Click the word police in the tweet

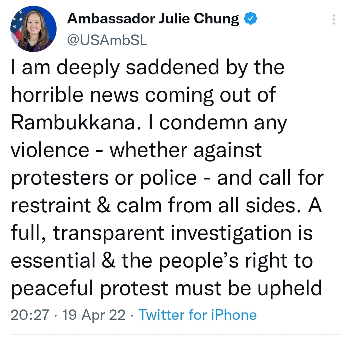click(x=170, y=178)
